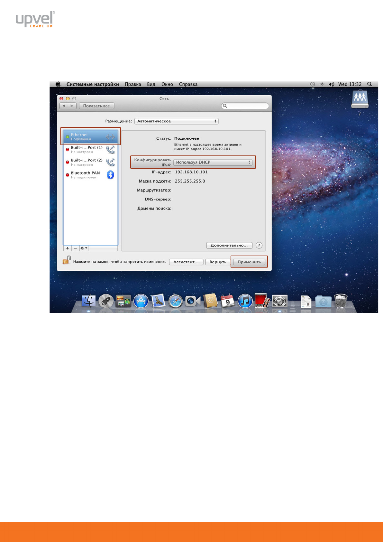Click the search field in the Сеть window
383x542 pixels.
tap(245, 106)
